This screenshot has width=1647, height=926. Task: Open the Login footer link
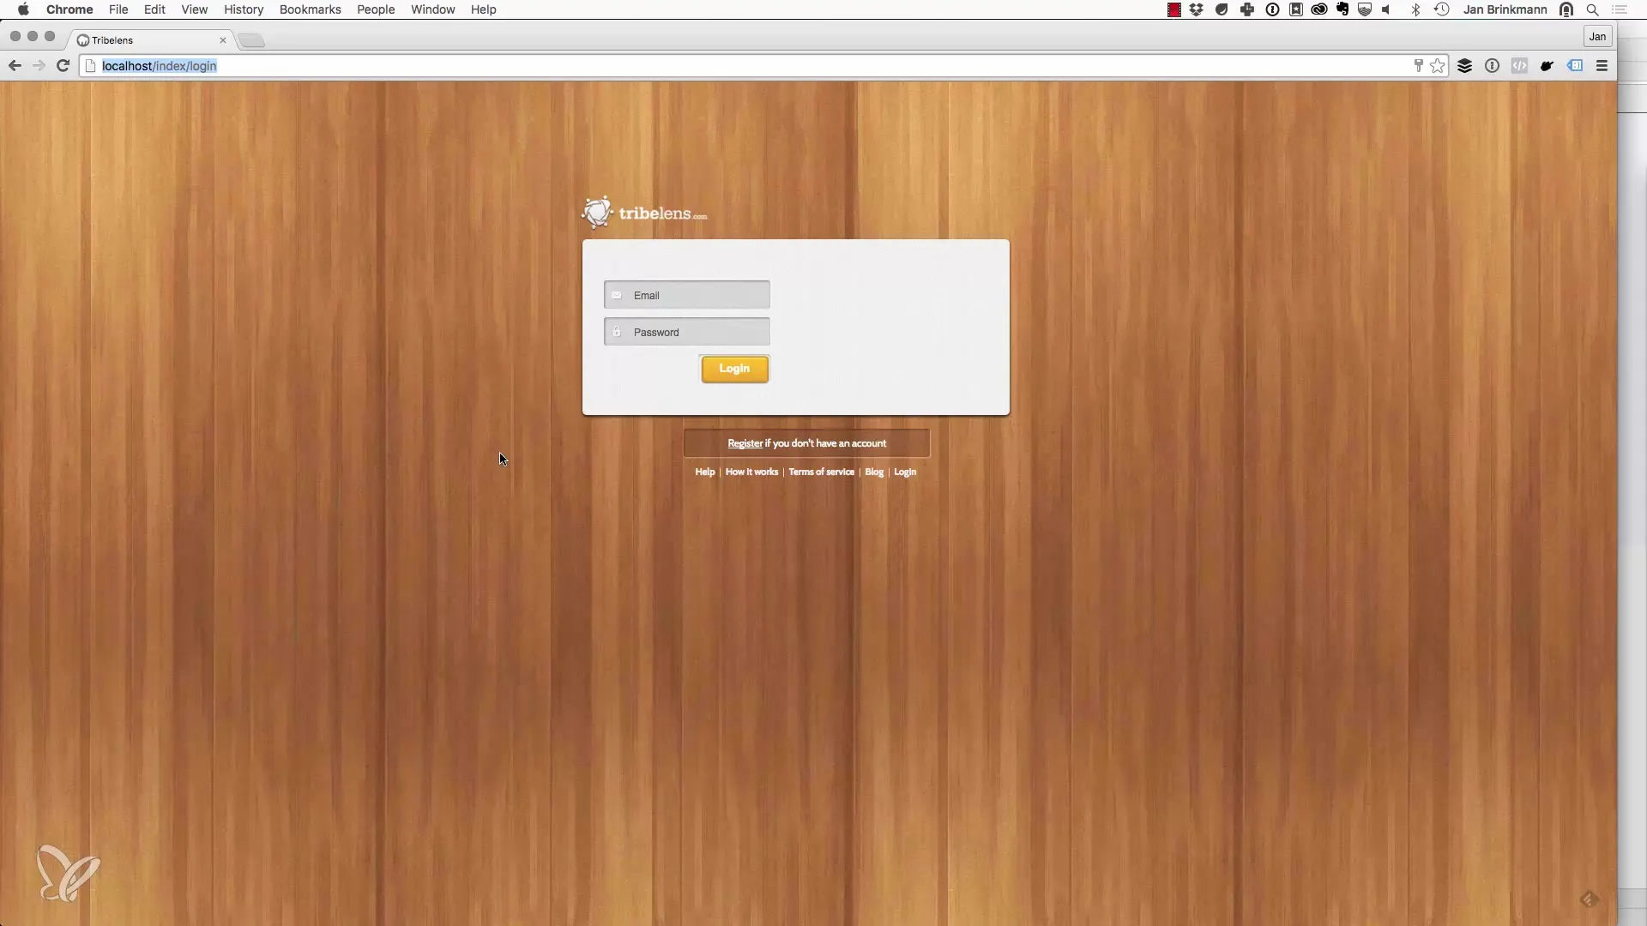tap(905, 472)
